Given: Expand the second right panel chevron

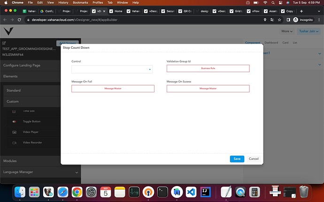Looking at the screenshot, I should click(319, 65).
